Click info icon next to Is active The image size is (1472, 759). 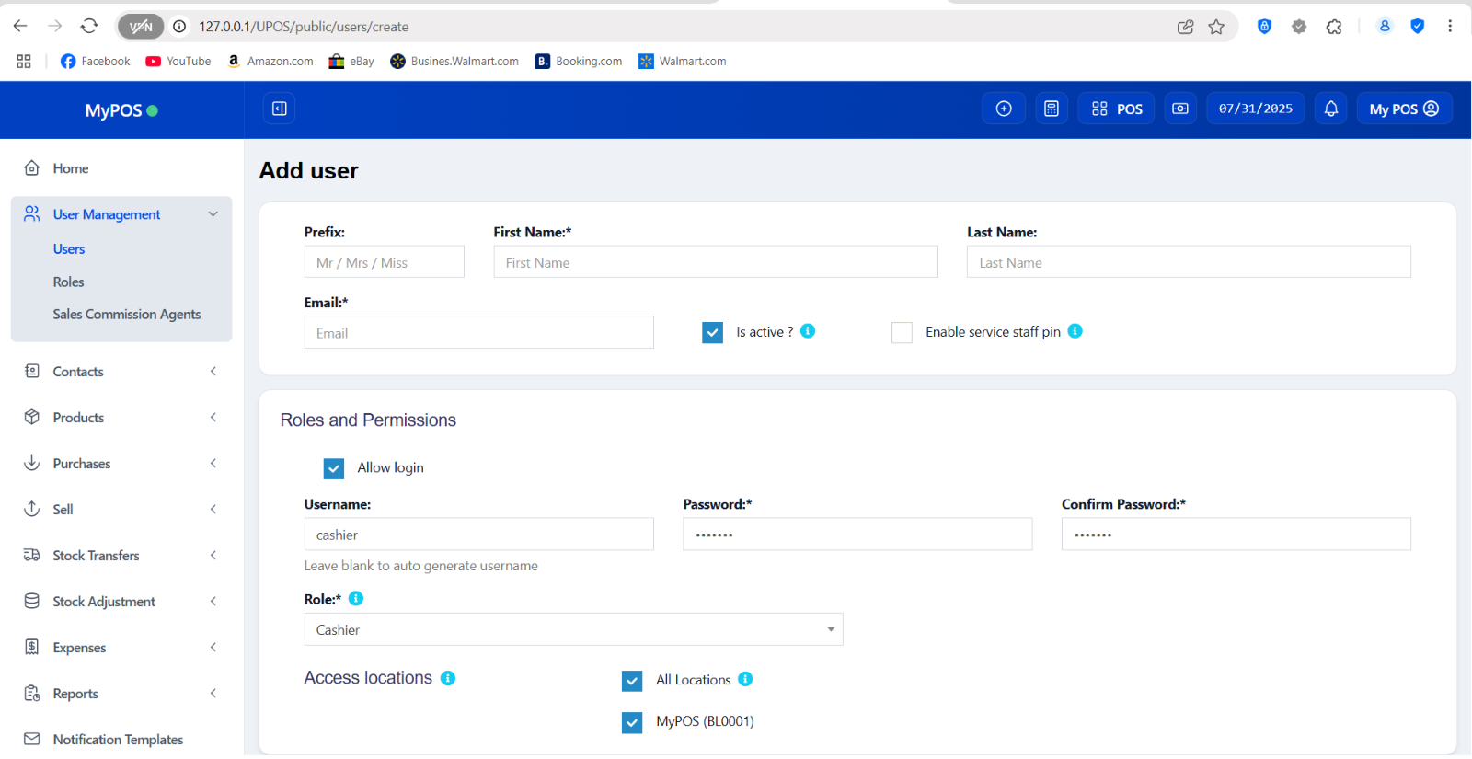(x=808, y=331)
